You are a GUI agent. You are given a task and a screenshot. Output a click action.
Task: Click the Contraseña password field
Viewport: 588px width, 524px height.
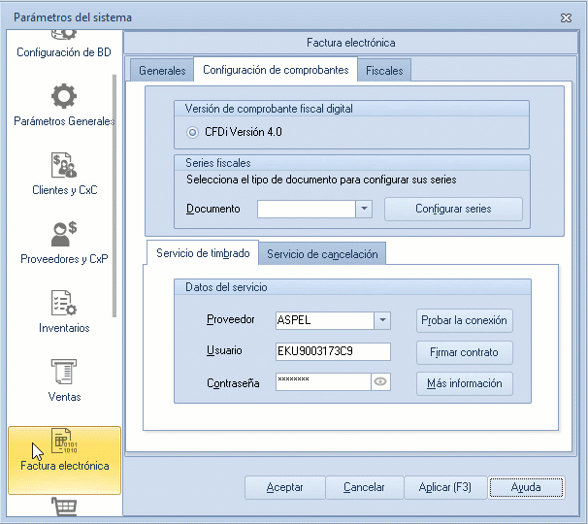click(323, 382)
